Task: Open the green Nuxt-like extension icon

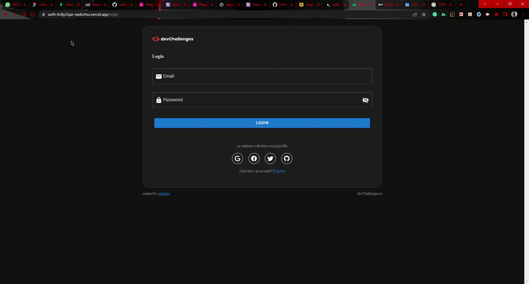Action: pos(444,14)
